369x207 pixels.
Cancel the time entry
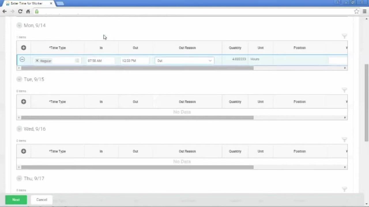(42, 200)
